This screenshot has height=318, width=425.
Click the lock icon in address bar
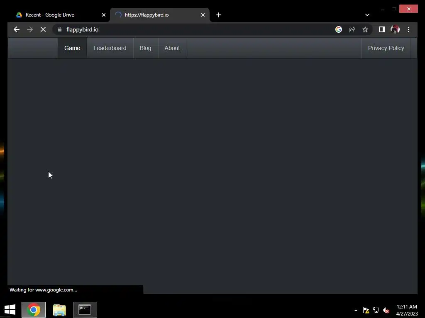(60, 29)
